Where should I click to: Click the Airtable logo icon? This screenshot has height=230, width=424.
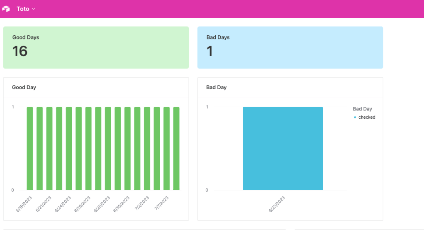point(6,9)
